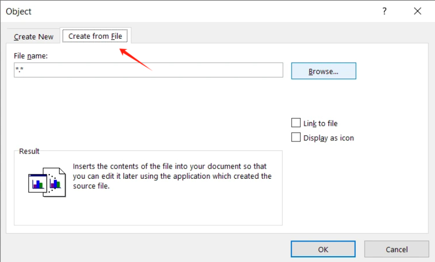Viewport: 435px width, 262px height.
Task: Enable the Link to file checkbox
Action: pyautogui.click(x=296, y=123)
